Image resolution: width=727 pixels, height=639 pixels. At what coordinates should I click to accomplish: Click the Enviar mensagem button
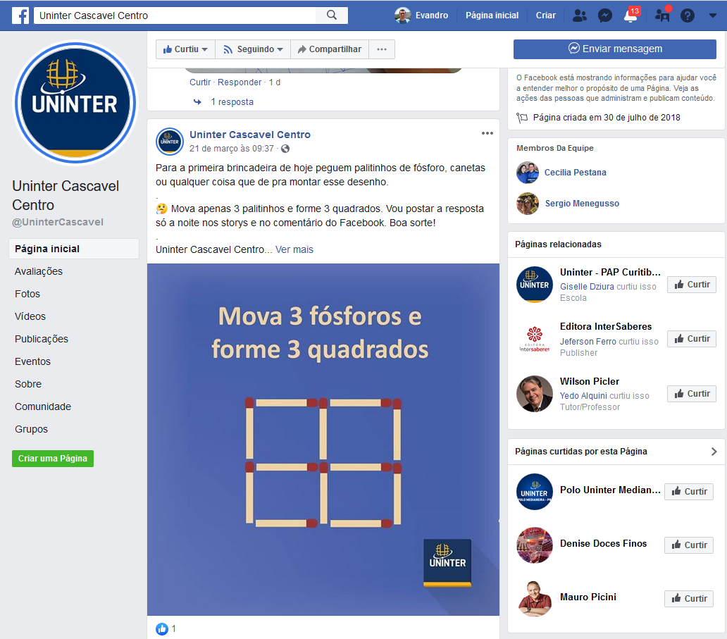[x=615, y=49]
